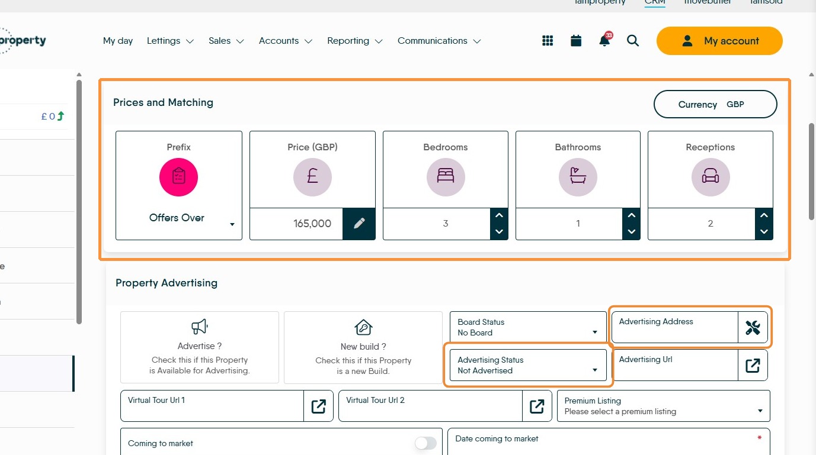Check the New build ? tile
Screen dimensions: 816x455
363,347
